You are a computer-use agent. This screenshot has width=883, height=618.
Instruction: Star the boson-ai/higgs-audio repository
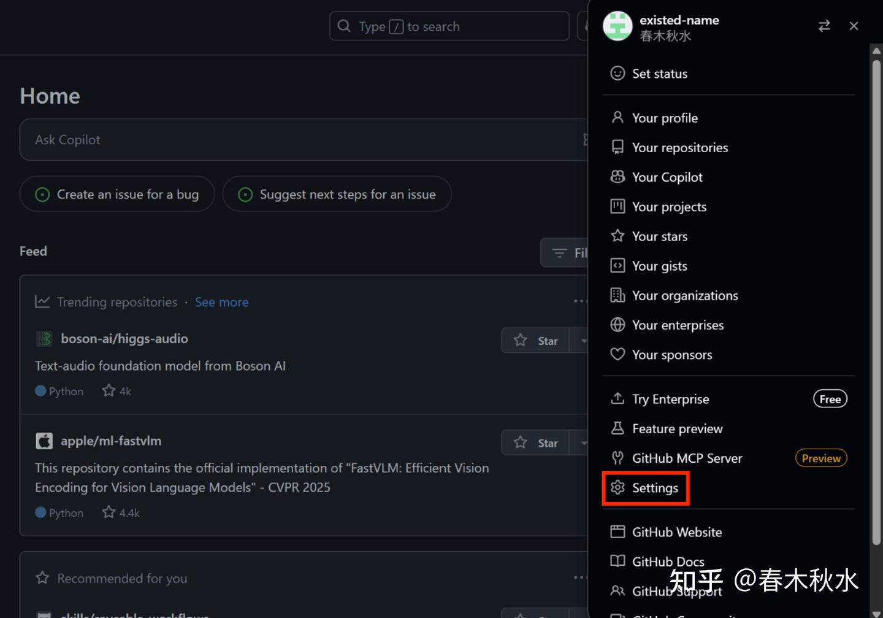tap(535, 340)
